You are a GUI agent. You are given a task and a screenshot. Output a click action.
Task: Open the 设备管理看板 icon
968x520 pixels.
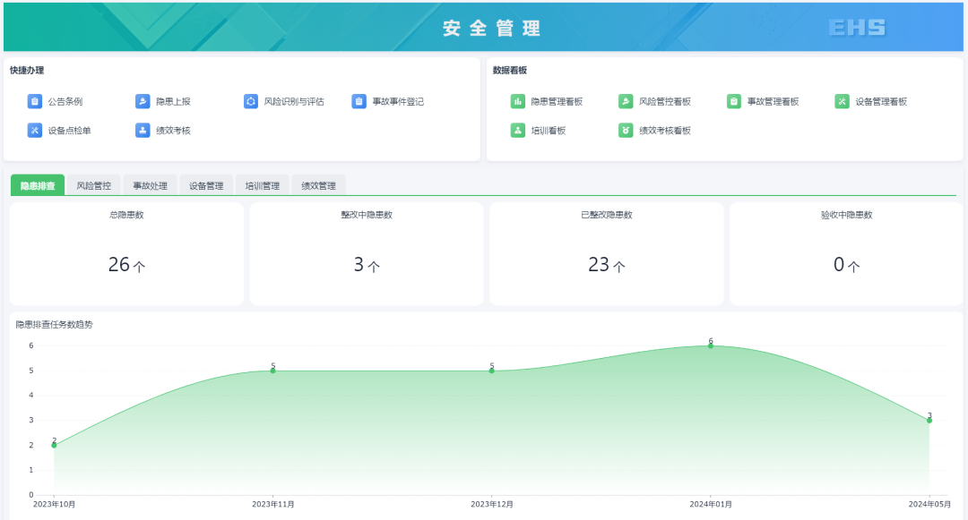(842, 101)
